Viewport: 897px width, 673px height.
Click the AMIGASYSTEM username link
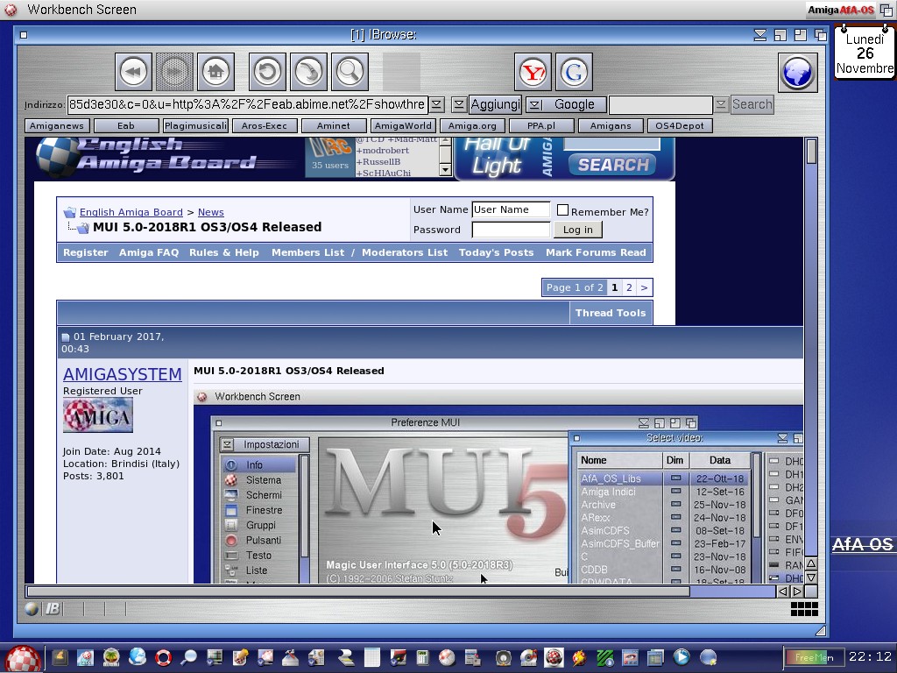tap(122, 374)
